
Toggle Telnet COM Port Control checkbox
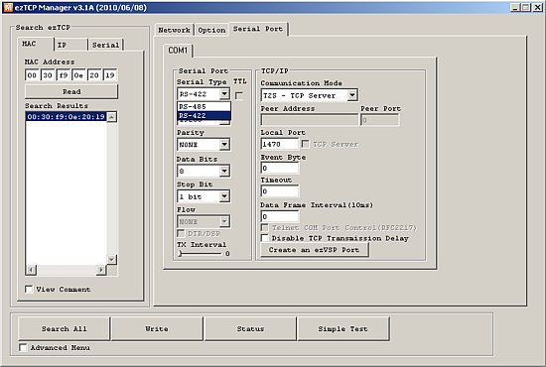pyautogui.click(x=265, y=227)
